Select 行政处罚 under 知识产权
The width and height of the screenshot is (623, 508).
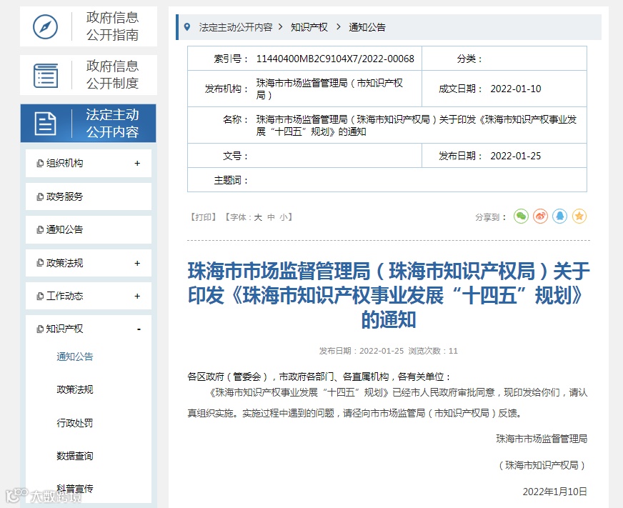click(x=75, y=423)
